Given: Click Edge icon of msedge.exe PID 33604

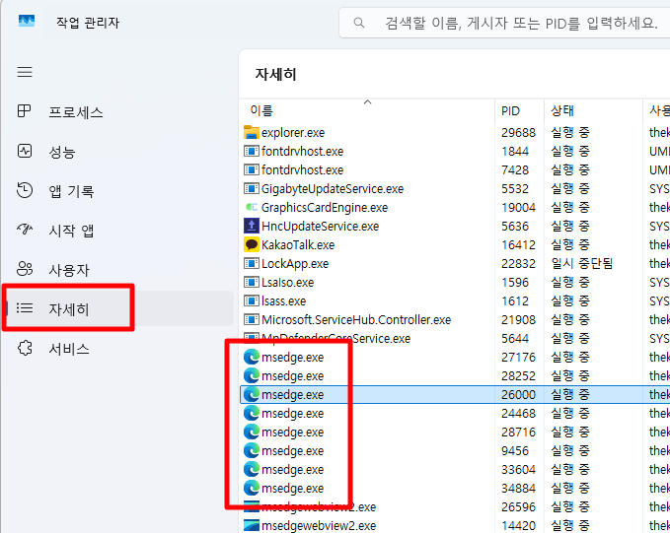Looking at the screenshot, I should tap(252, 469).
